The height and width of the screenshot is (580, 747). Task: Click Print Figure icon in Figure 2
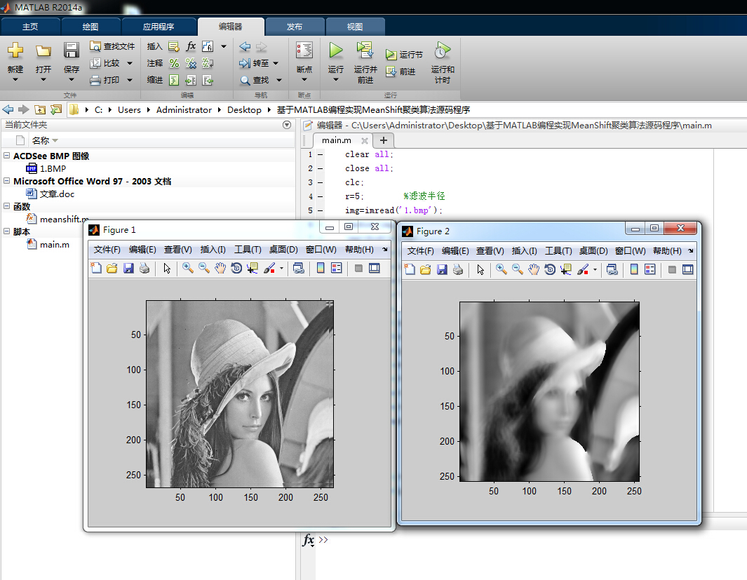(458, 269)
